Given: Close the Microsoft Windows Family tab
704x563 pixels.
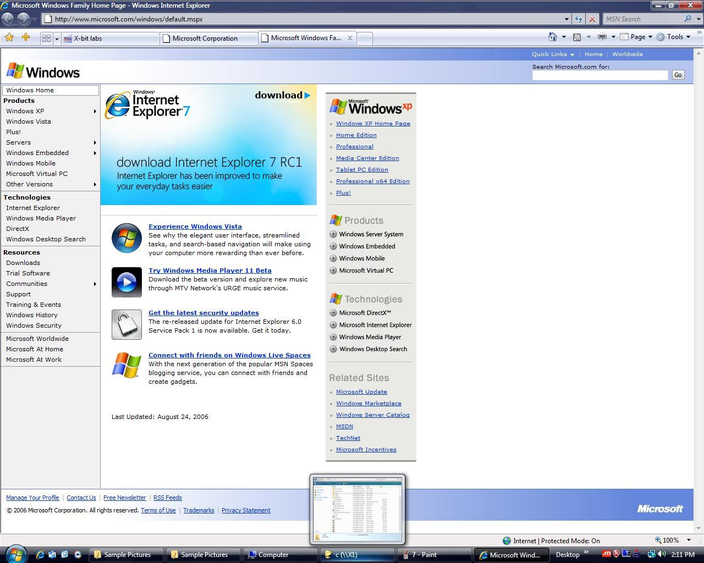Looking at the screenshot, I should click(350, 38).
